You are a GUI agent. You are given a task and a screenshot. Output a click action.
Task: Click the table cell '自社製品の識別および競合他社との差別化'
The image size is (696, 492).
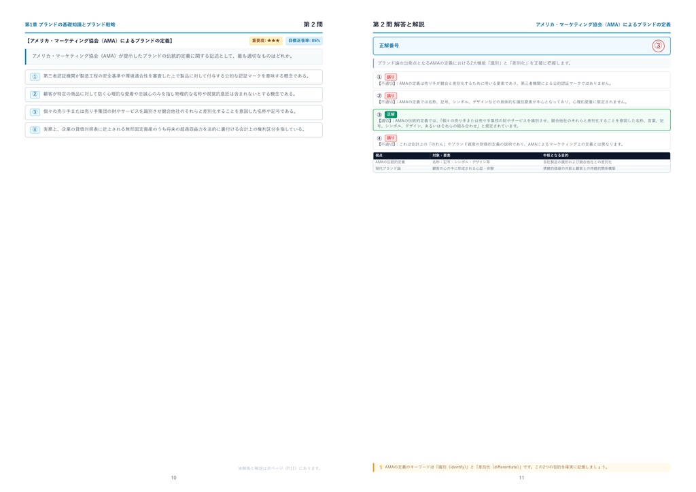(577, 162)
